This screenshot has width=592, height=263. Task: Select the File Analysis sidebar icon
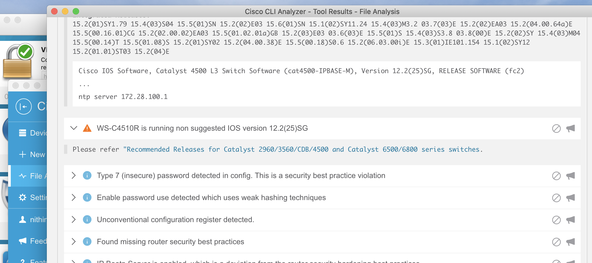coord(23,176)
